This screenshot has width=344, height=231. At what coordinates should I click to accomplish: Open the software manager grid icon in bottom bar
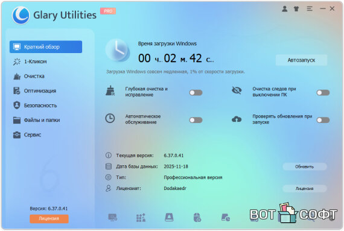coord(141,217)
